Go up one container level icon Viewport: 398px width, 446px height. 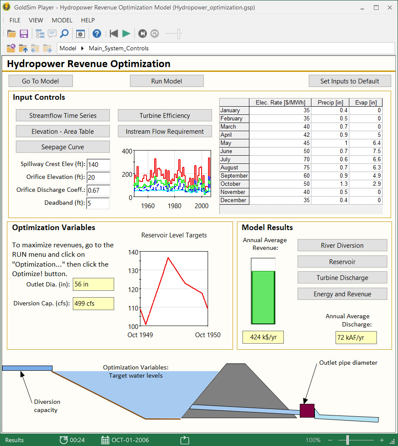tap(23, 48)
